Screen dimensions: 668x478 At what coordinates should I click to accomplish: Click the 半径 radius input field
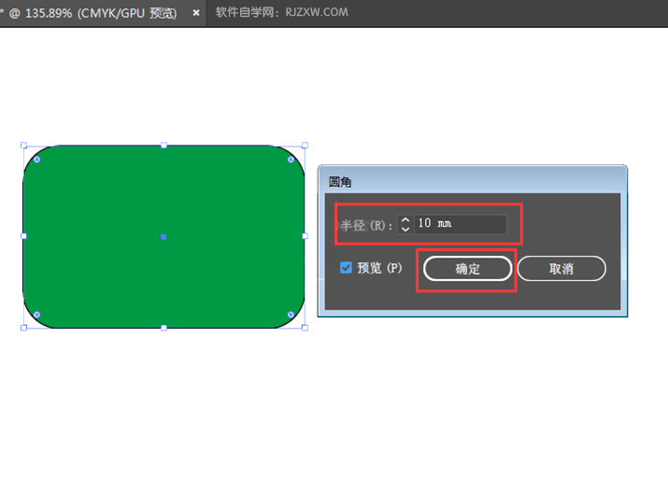(x=460, y=224)
